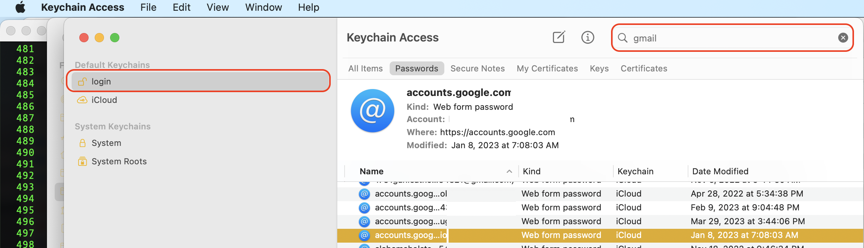Sort list by Date Modified column
The width and height of the screenshot is (864, 248).
pos(720,171)
